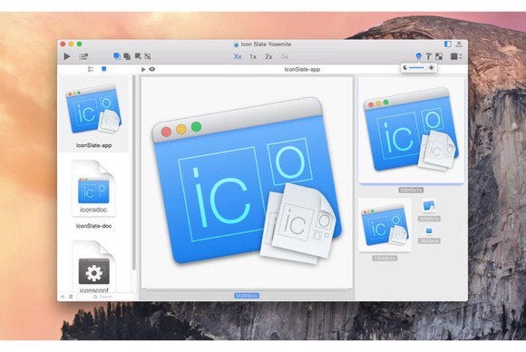Click size label below the tiniest preview
This screenshot has height=352, width=526.
429,241
